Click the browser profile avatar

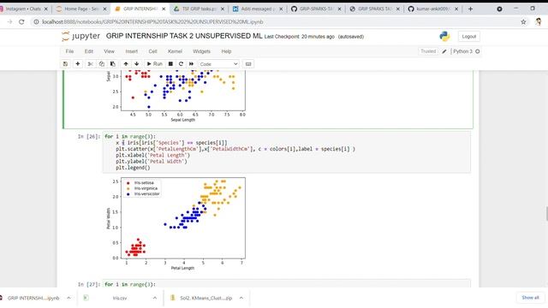click(x=539, y=21)
